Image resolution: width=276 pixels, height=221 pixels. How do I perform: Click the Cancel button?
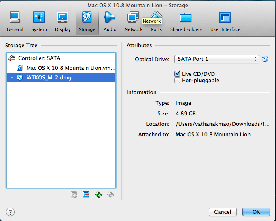pos(223,212)
